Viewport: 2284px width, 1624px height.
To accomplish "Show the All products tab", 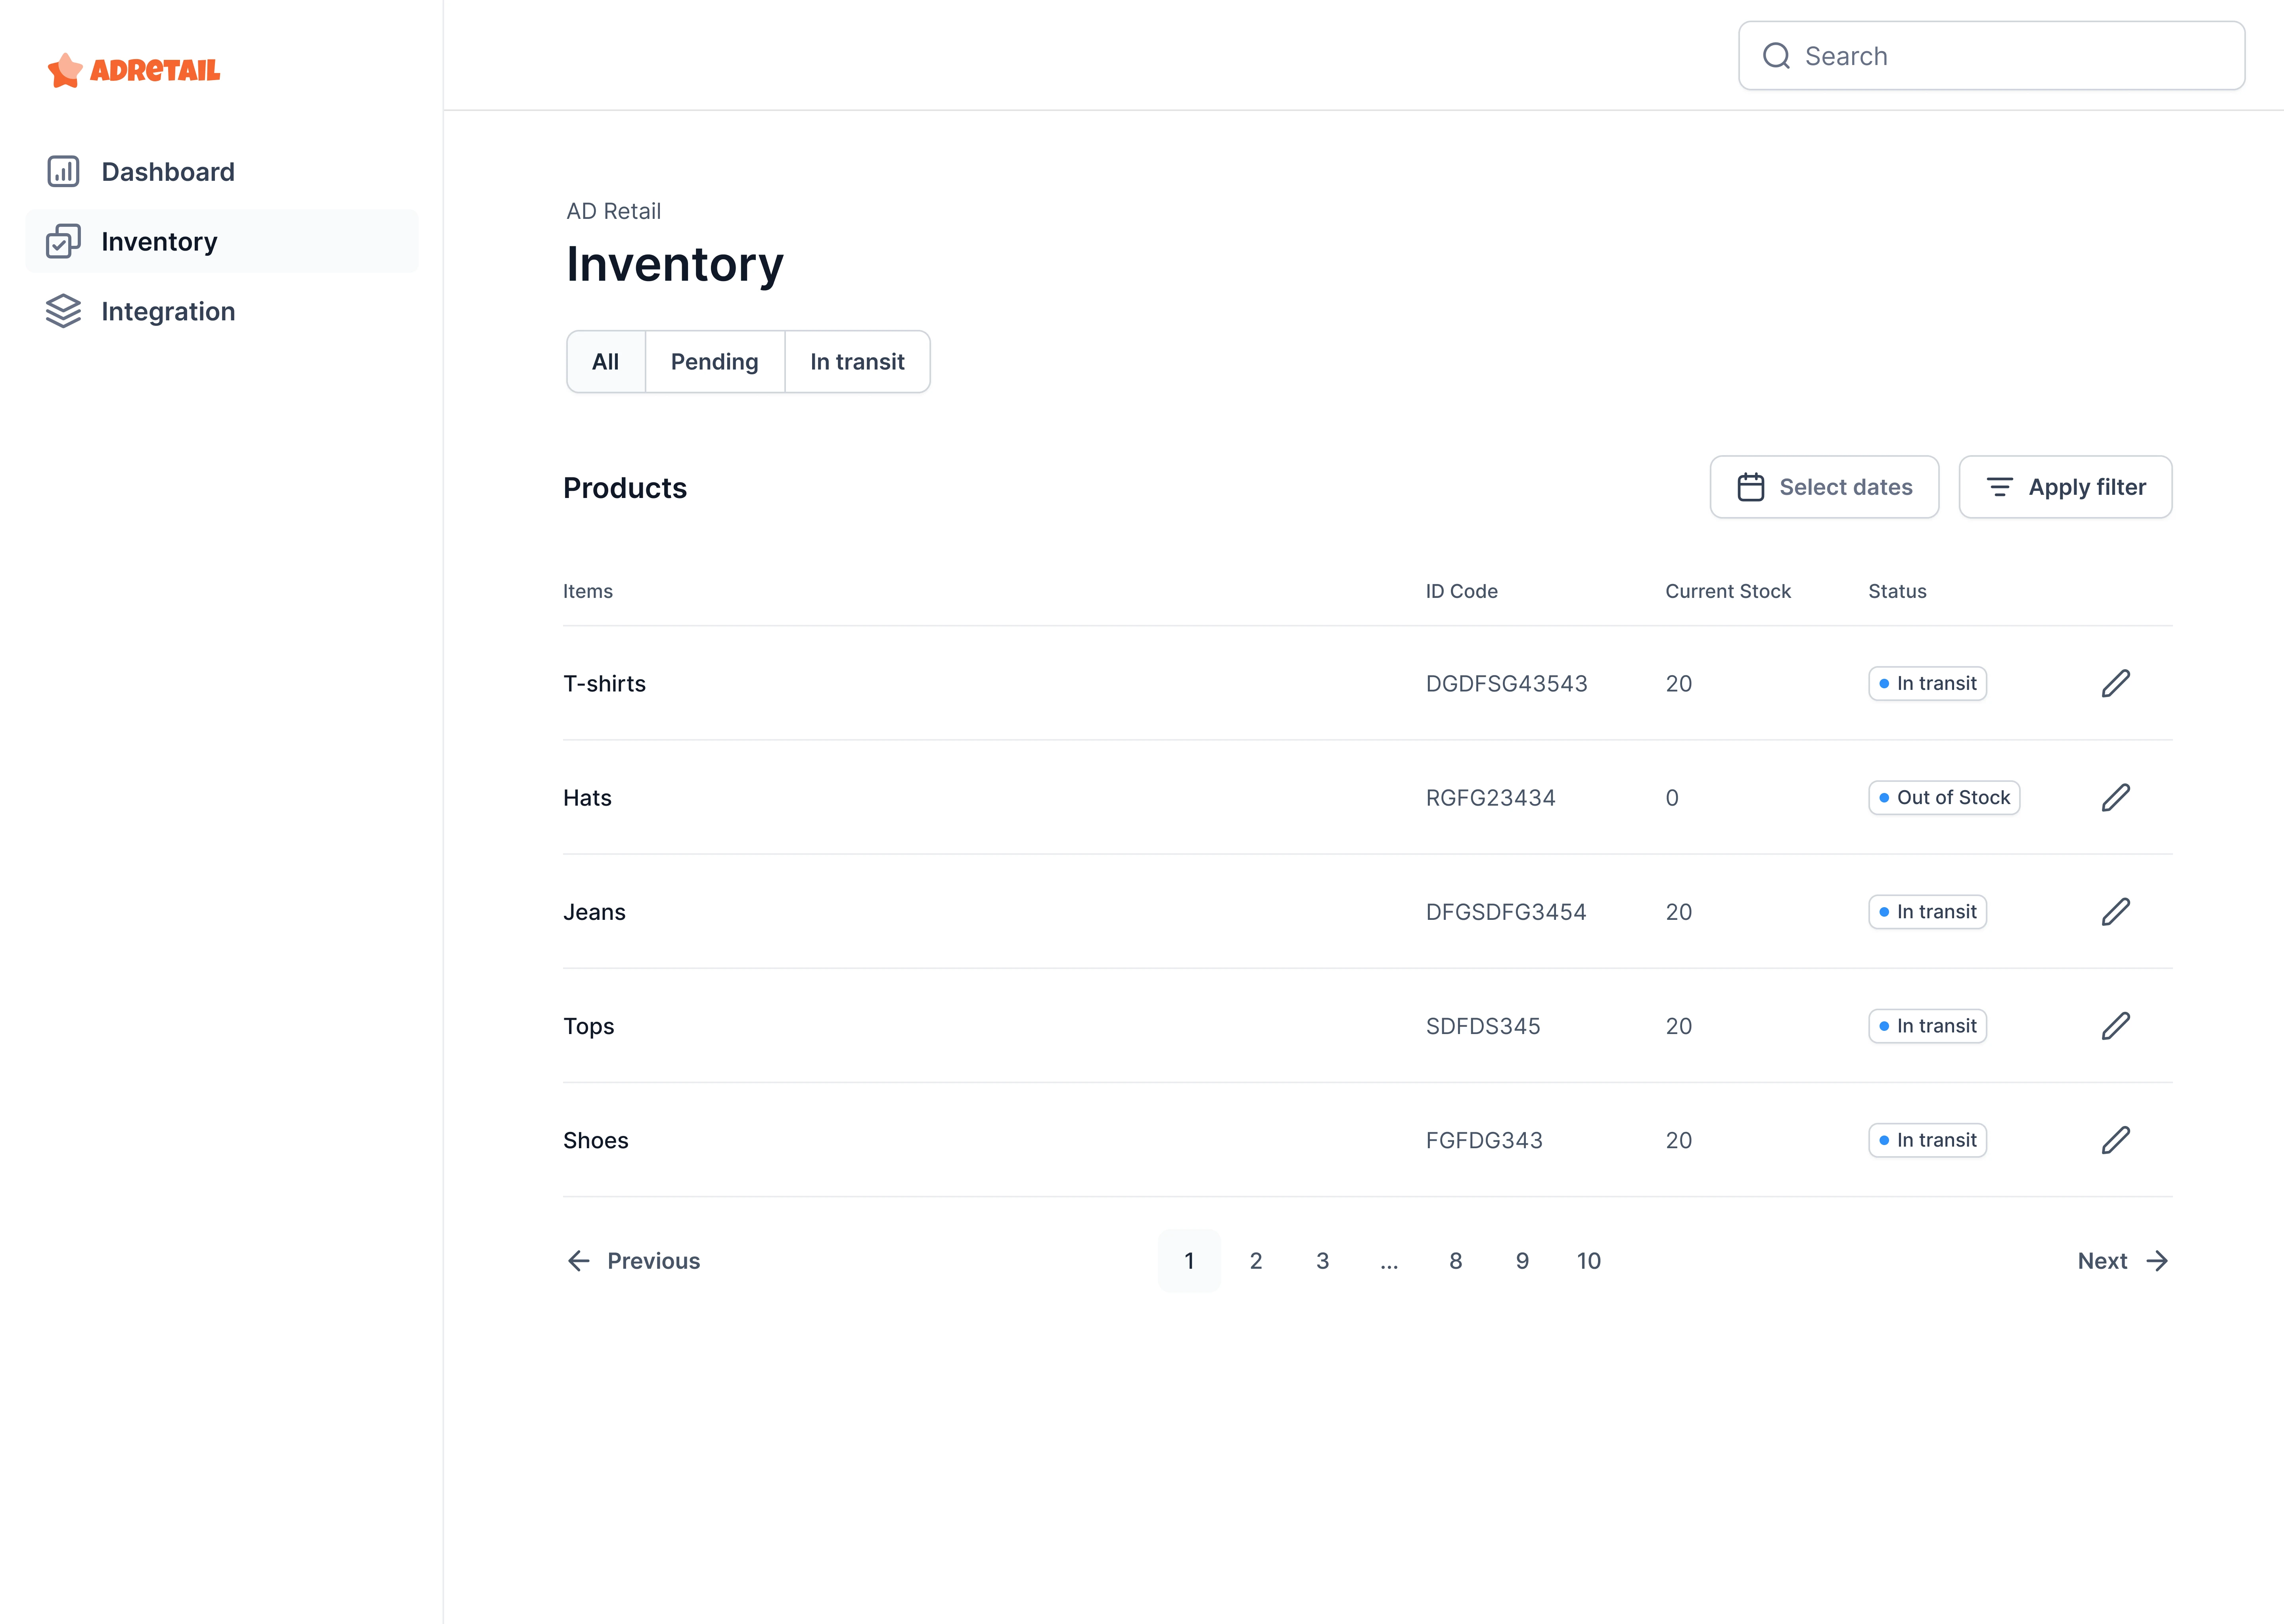I will click(x=605, y=361).
